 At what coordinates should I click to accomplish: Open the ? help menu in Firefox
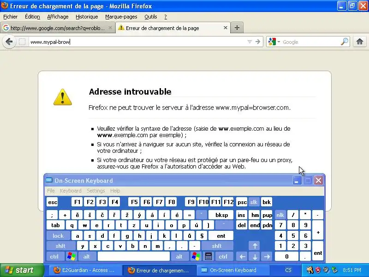166,17
